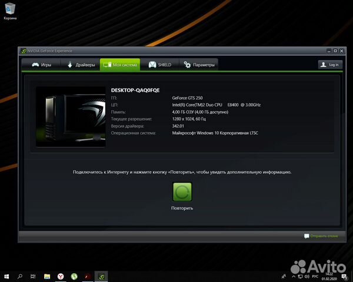Click the DESKTOP-QAQ0FQE computer name

(x=135, y=90)
